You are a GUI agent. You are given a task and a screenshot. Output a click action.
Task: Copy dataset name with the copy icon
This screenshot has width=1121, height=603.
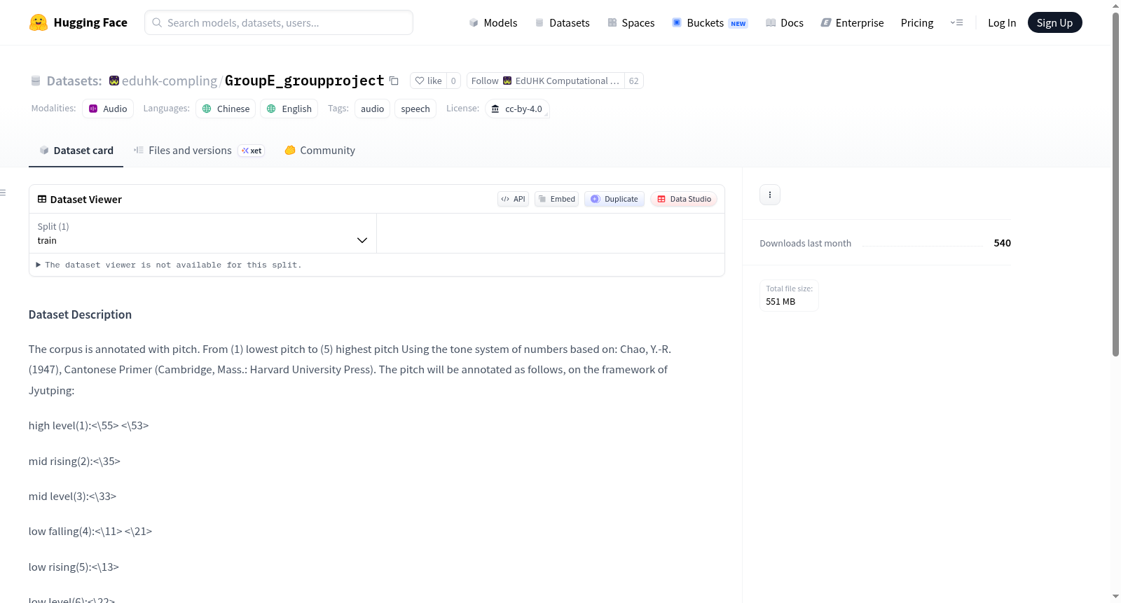point(394,81)
